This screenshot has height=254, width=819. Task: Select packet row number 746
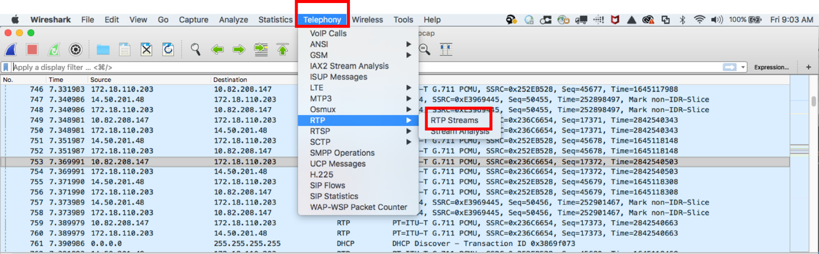tap(394, 89)
